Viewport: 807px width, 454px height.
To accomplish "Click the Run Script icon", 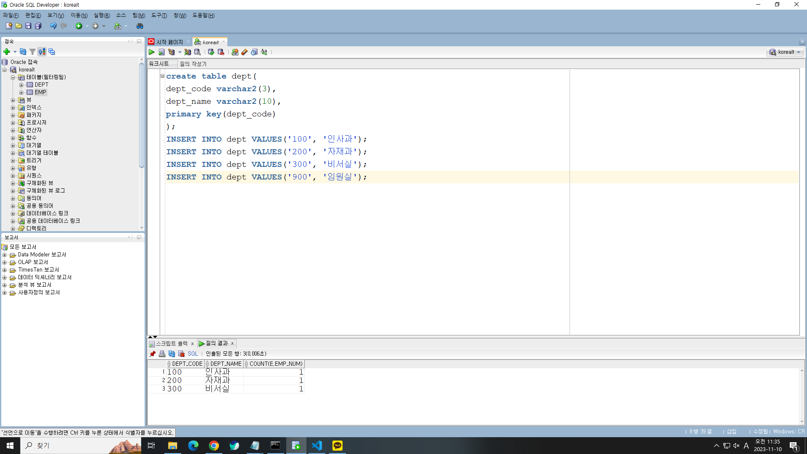I will (x=162, y=52).
